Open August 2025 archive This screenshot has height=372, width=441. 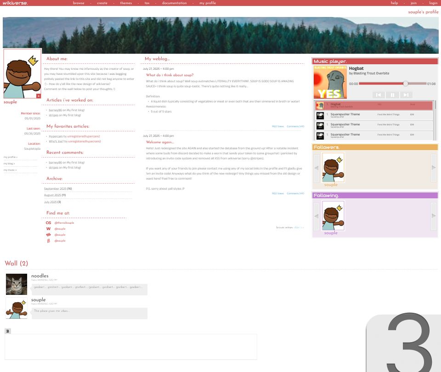[52, 195]
